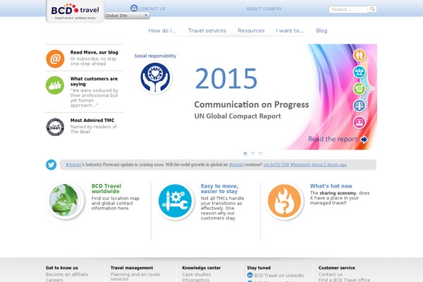Click the search magnifier button
The image size is (423, 282).
(372, 9)
